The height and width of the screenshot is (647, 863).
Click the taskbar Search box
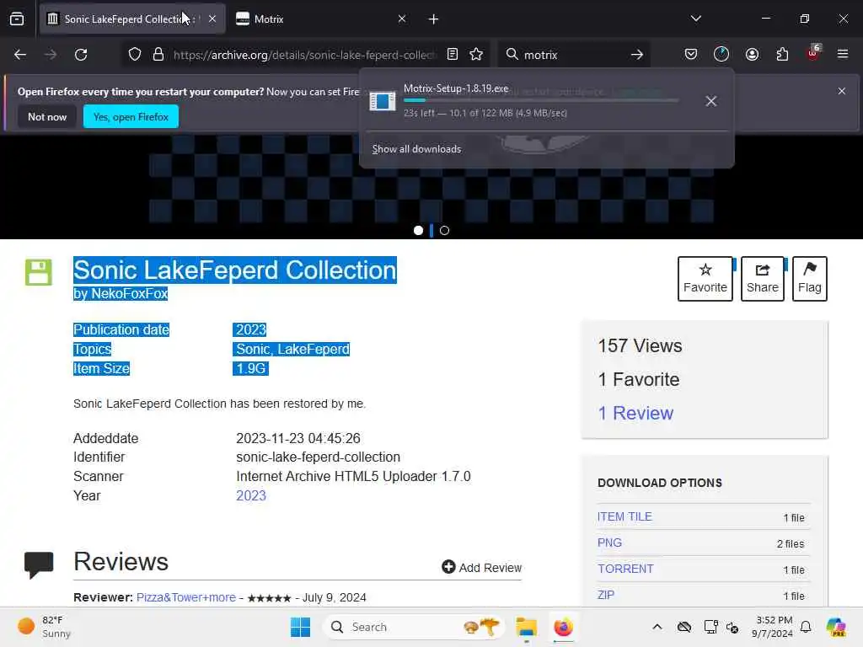[x=414, y=627]
